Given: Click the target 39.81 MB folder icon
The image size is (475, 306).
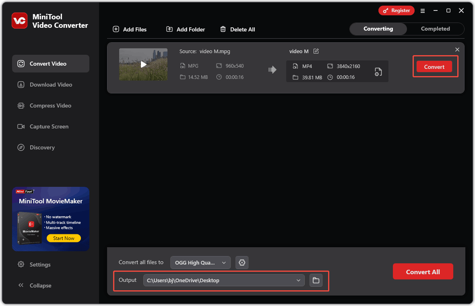Looking at the screenshot, I should (x=295, y=77).
